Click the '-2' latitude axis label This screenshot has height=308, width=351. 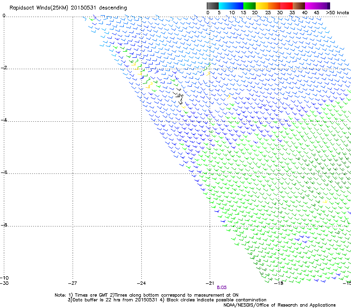4,68
